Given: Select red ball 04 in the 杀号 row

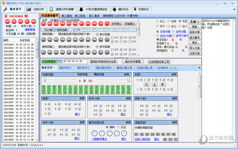Looking at the screenshot, I should tap(63, 23).
